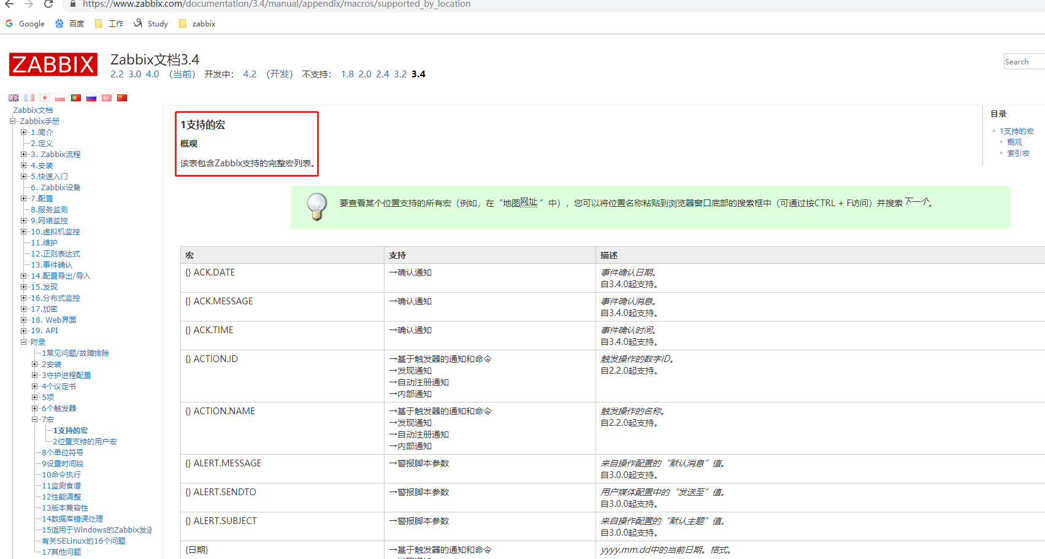Go to 1支持的宏 in table of contents

tap(1016, 131)
